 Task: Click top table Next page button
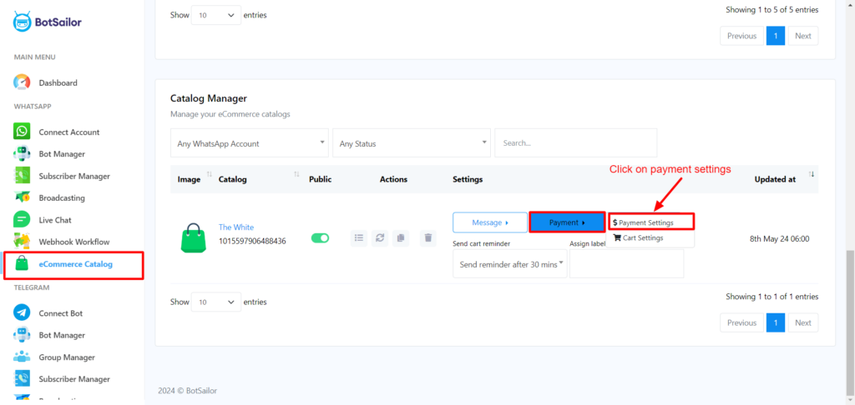click(x=802, y=36)
